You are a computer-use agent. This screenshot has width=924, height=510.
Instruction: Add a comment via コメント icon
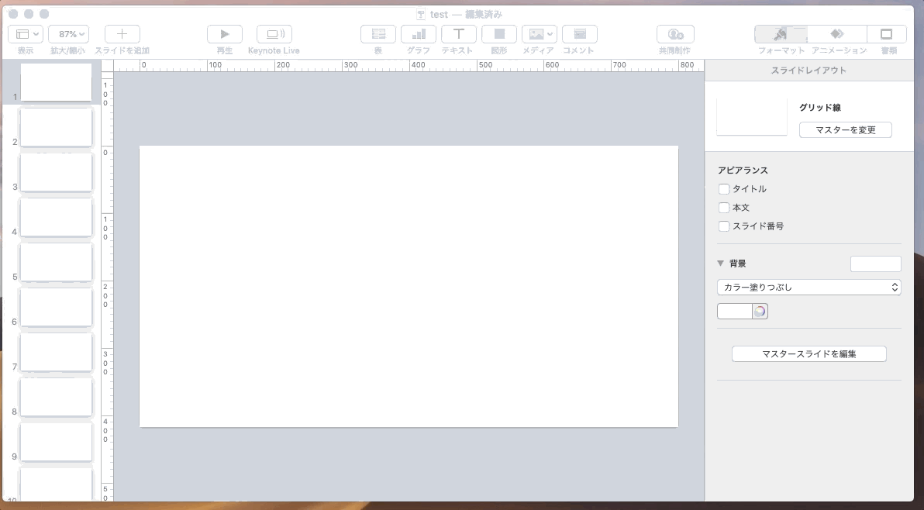coord(579,34)
